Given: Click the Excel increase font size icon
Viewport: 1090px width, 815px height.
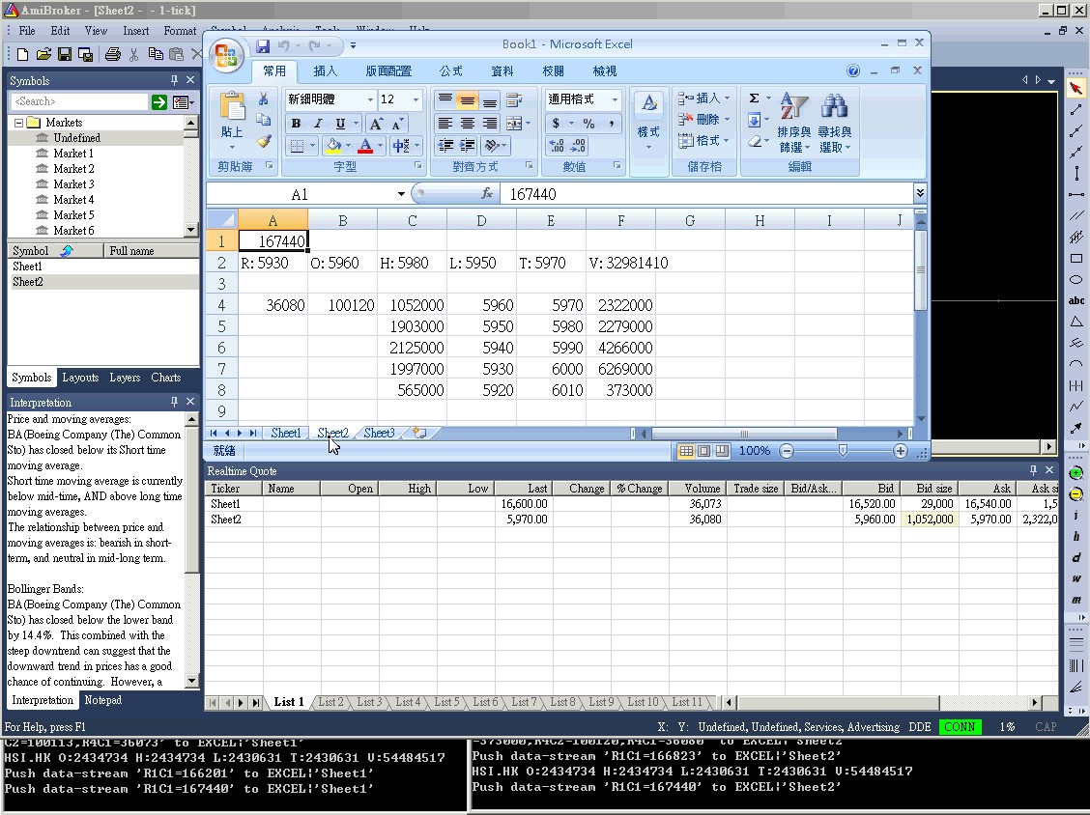Looking at the screenshot, I should (x=375, y=125).
